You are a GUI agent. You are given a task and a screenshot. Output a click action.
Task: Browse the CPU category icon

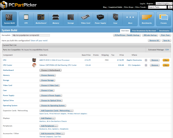click(x=26, y=19)
